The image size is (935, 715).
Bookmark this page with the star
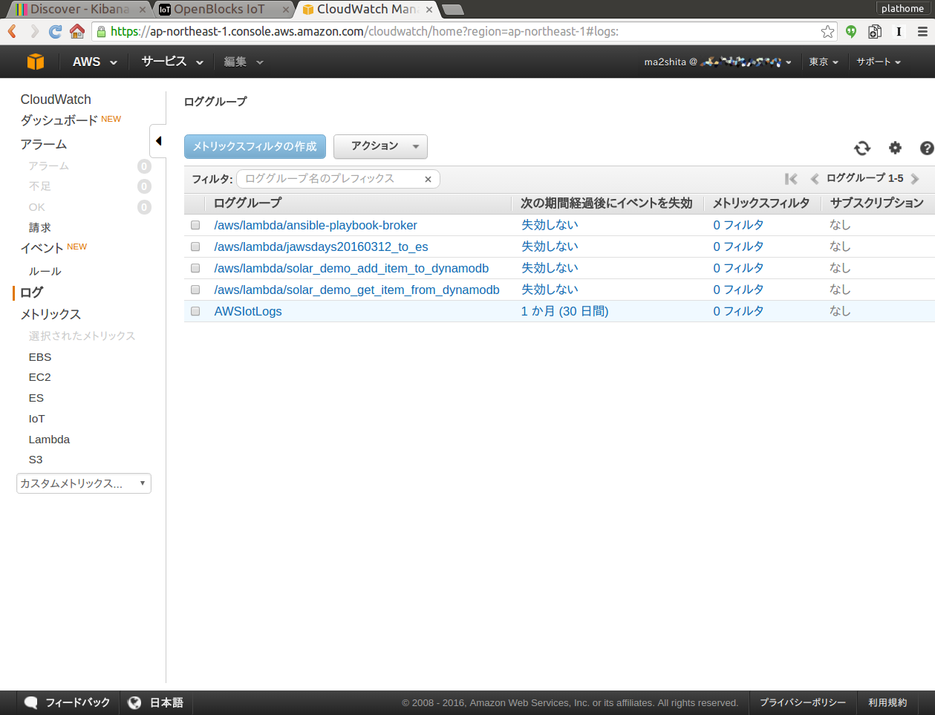pos(827,31)
